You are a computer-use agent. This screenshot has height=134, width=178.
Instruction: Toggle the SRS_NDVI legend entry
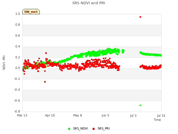tap(78, 128)
